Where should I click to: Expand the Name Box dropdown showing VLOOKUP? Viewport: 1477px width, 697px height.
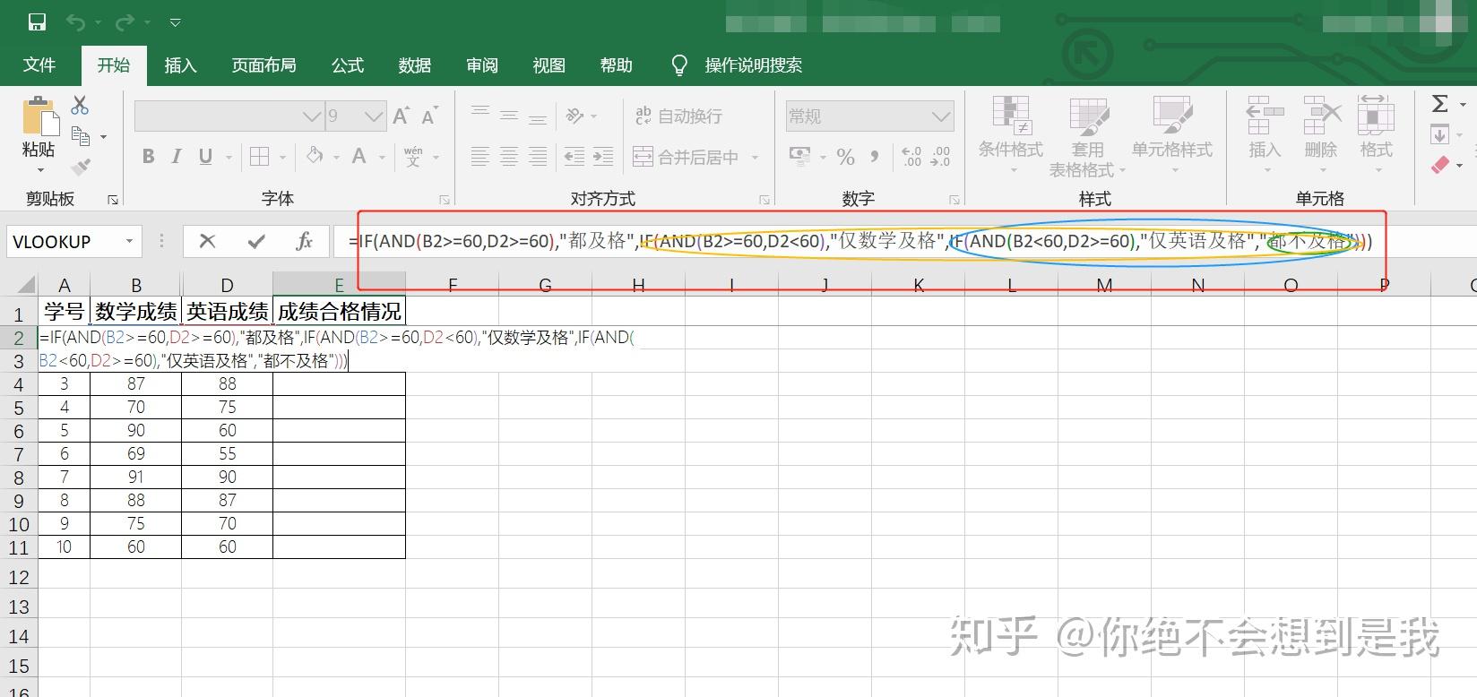pos(129,241)
